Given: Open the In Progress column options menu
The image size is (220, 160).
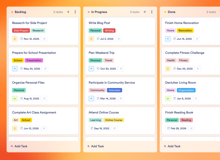Looking at the screenshot, I should coord(152,12).
